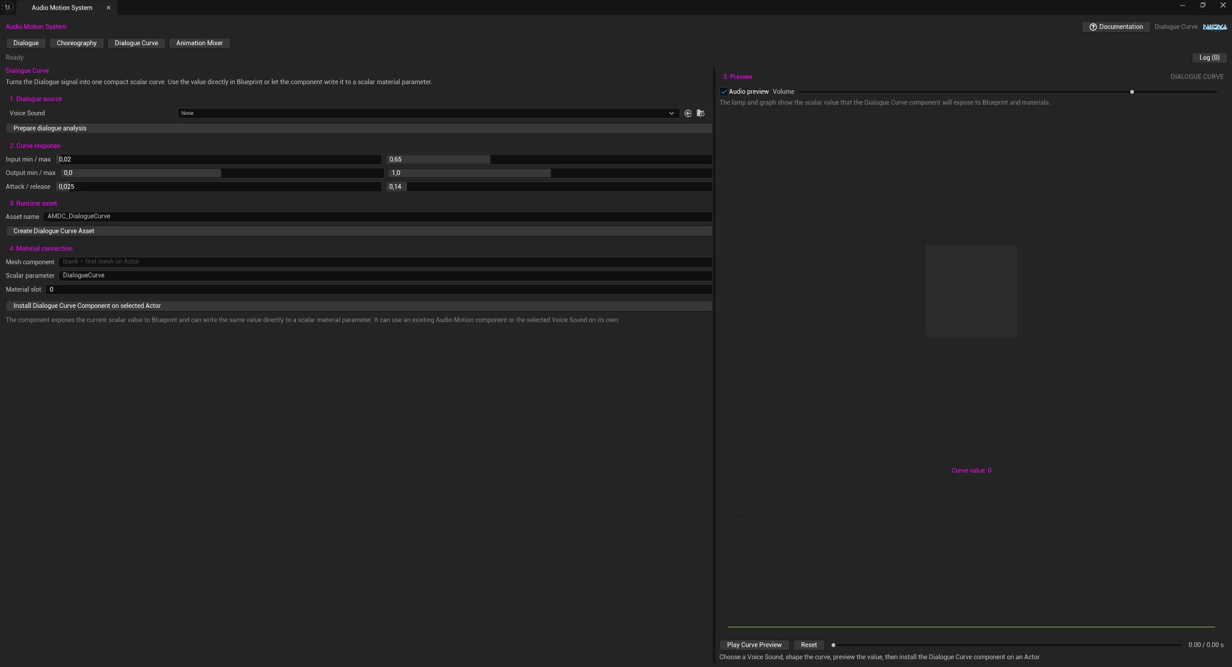Click the Input max value 0,65

click(x=549, y=159)
